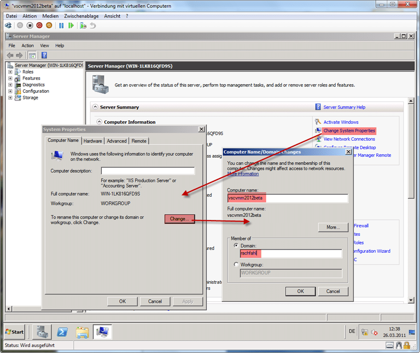Click the Start button on the taskbar

(x=14, y=332)
